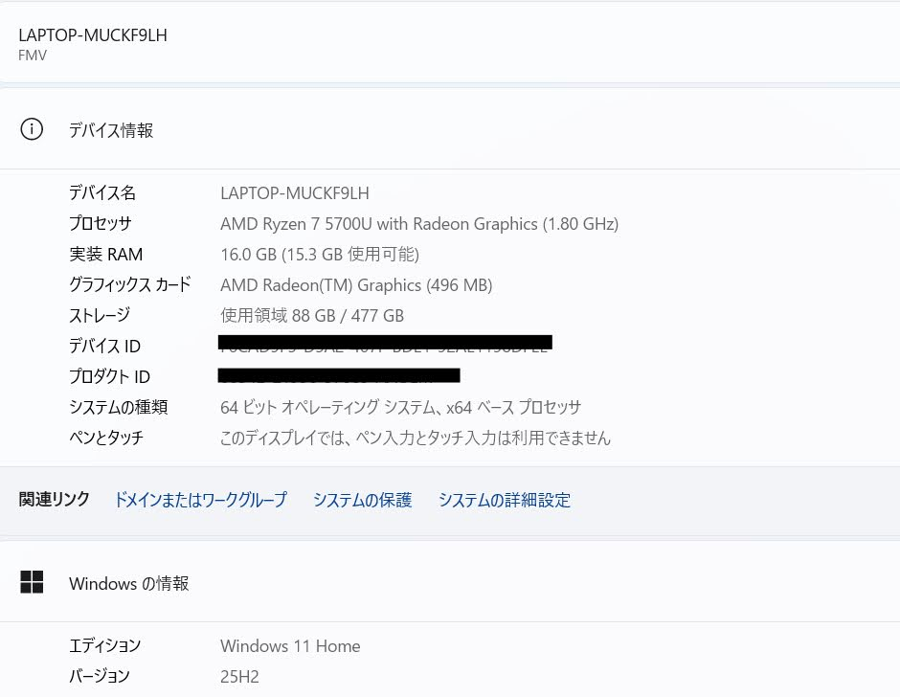Open the システムの保護 link

(x=362, y=500)
